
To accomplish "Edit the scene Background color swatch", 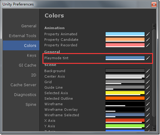I will point(125,71).
